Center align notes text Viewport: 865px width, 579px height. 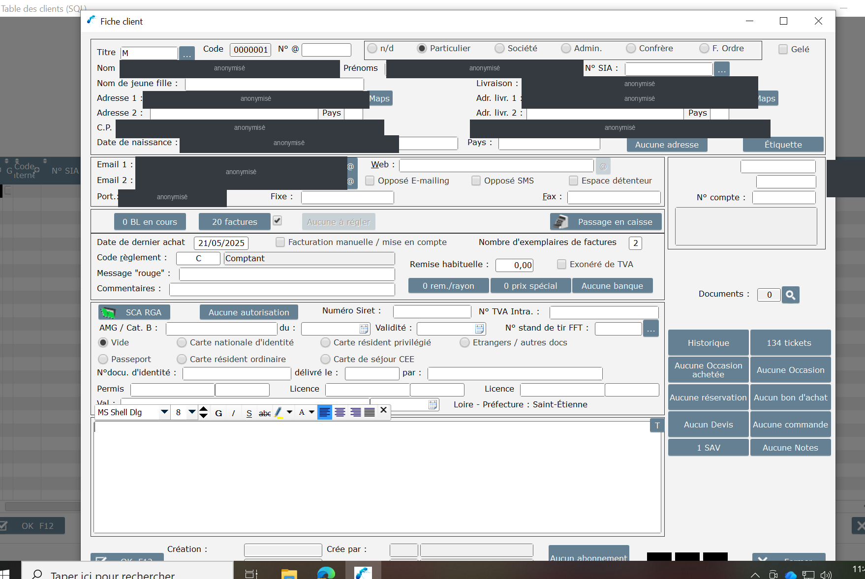[x=340, y=412]
